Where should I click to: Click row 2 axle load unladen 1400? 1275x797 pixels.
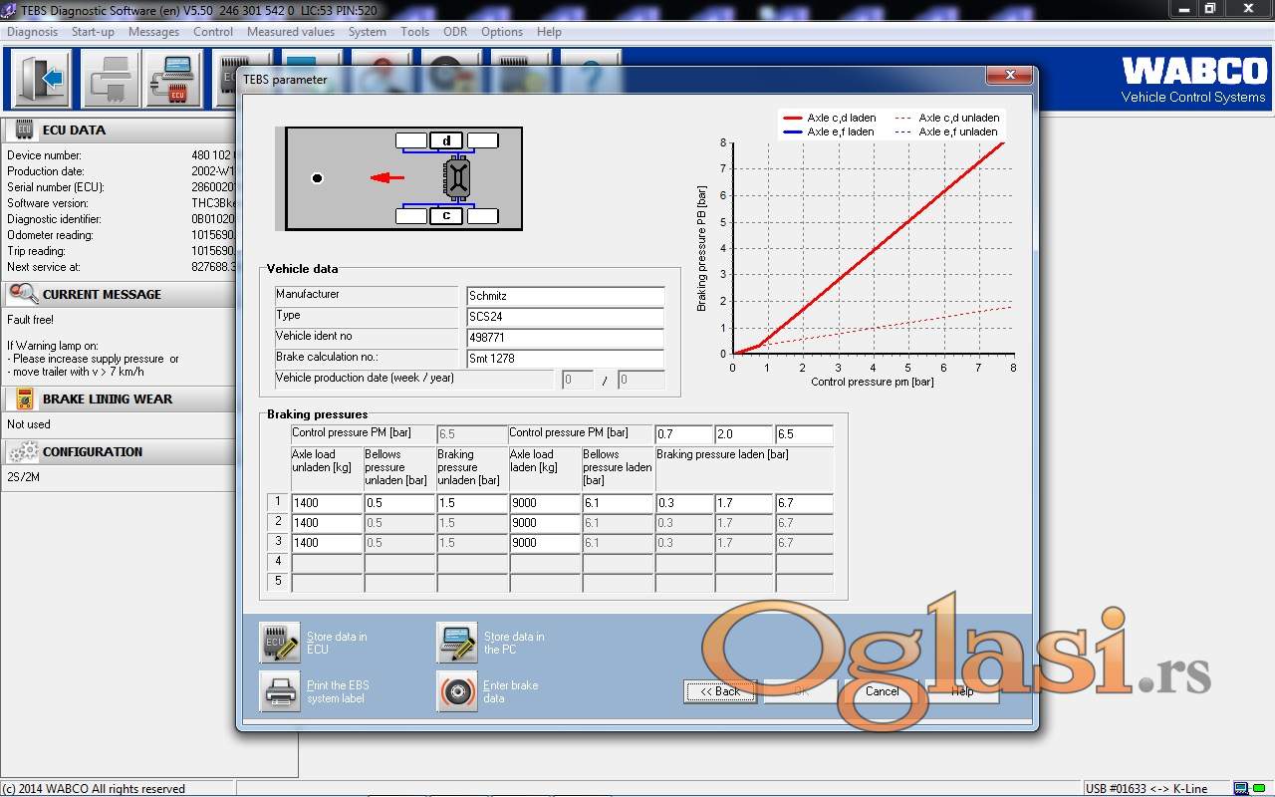(x=327, y=523)
